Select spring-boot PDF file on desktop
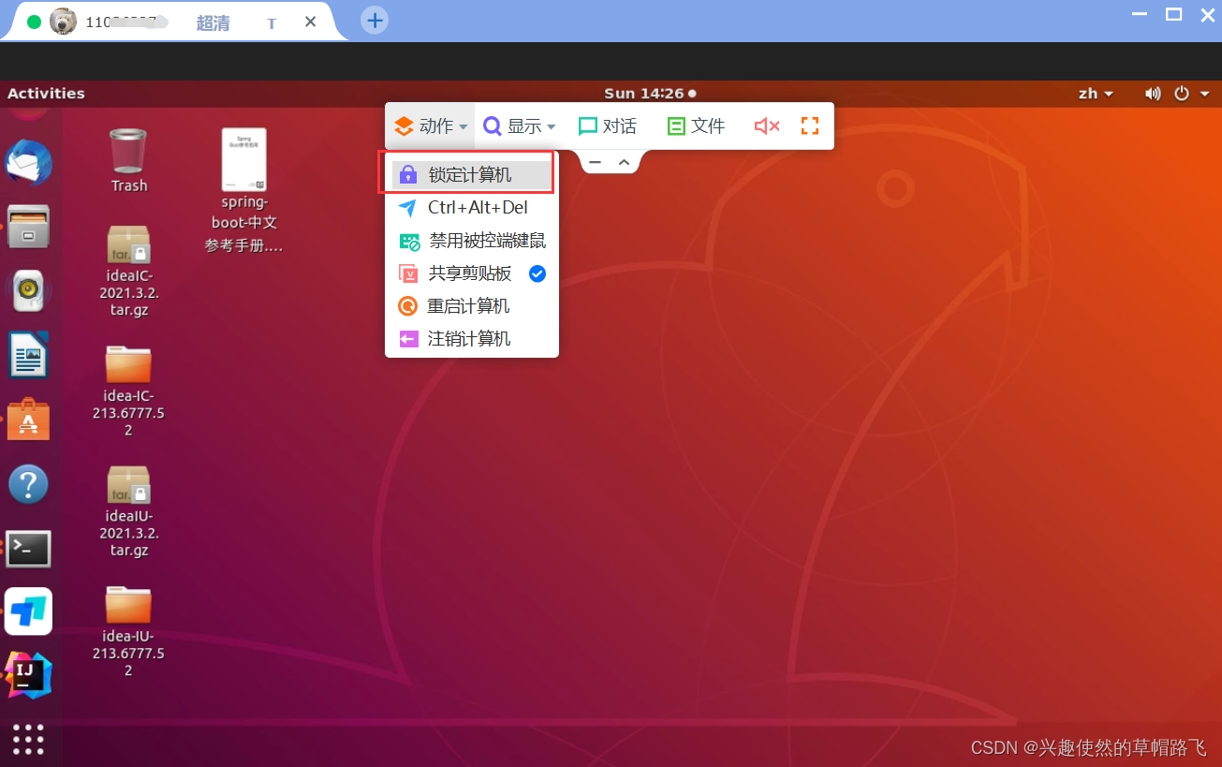The height and width of the screenshot is (767, 1222). click(x=243, y=191)
